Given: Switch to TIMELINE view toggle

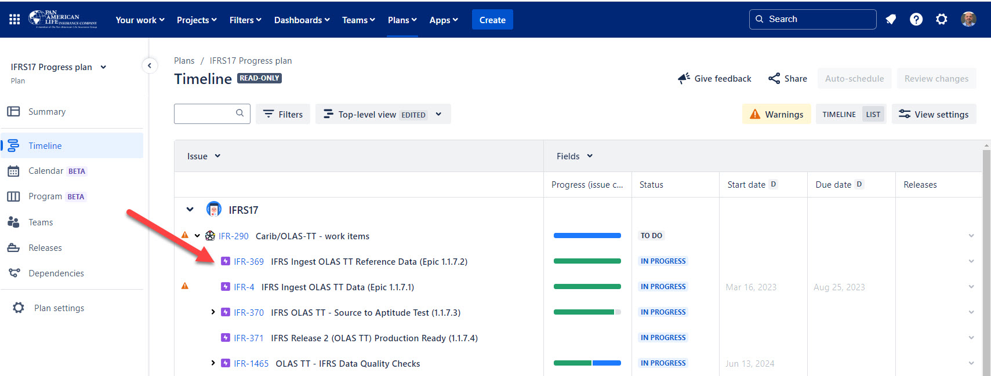Looking at the screenshot, I should (x=839, y=115).
